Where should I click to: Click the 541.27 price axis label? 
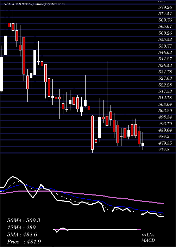(165, 59)
